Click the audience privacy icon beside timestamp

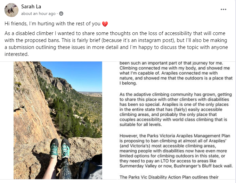coord(61,14)
